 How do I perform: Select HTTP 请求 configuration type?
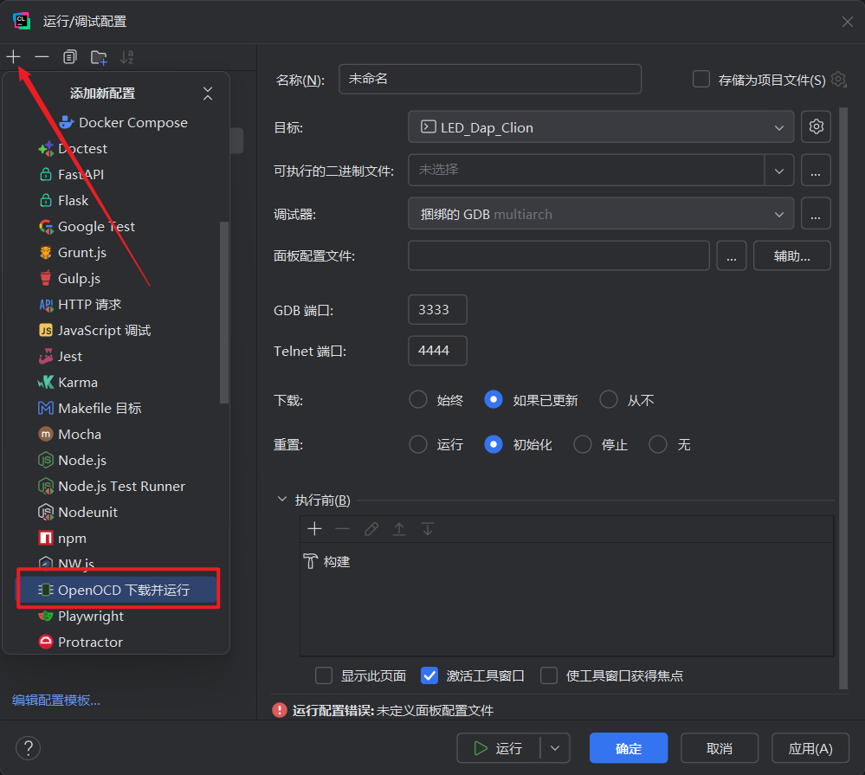pos(81,304)
